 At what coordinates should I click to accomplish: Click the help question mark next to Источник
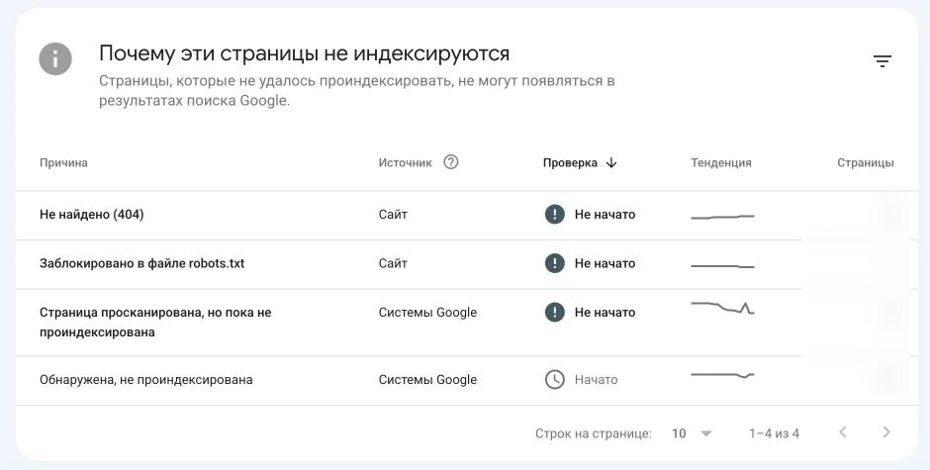point(451,162)
